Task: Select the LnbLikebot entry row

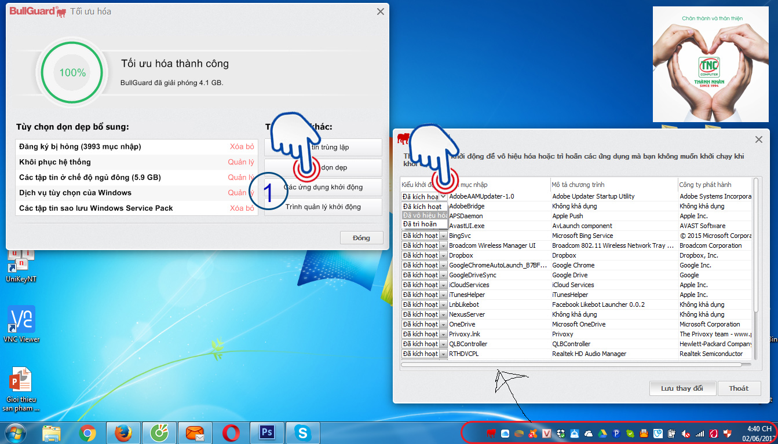Action: [576, 305]
